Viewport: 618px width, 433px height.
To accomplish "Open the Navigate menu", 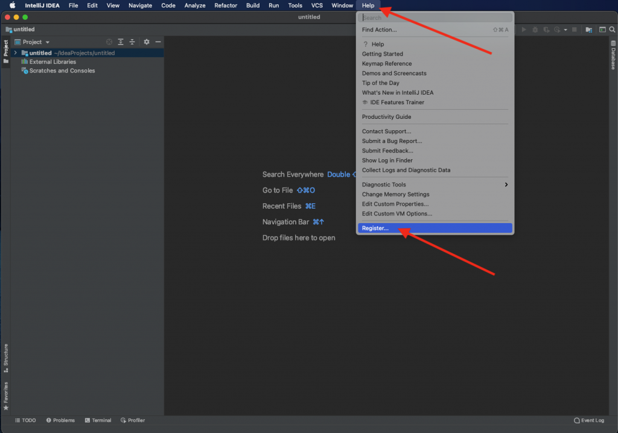I will point(140,5).
